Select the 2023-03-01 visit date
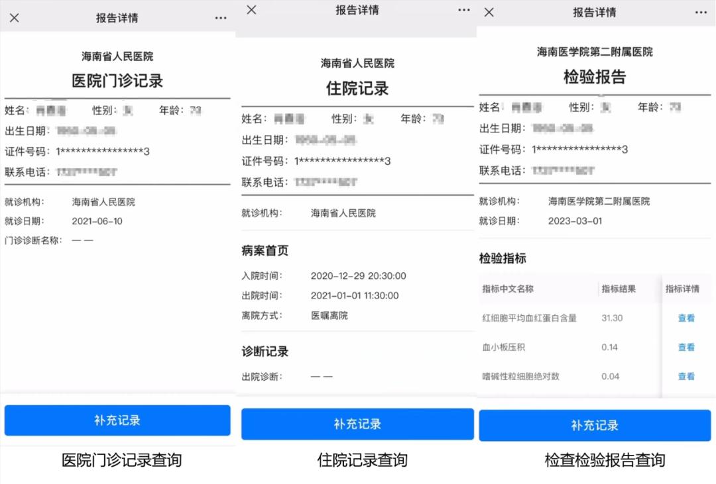This screenshot has height=484, width=716. [x=575, y=220]
